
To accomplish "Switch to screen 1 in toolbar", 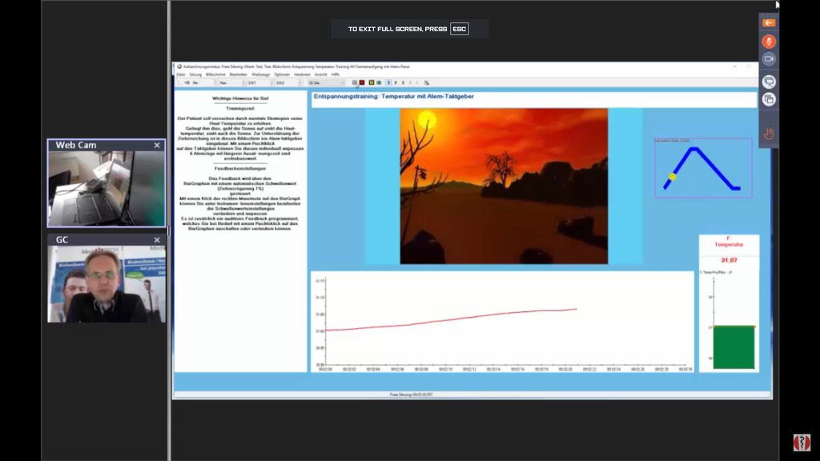I will pos(388,82).
